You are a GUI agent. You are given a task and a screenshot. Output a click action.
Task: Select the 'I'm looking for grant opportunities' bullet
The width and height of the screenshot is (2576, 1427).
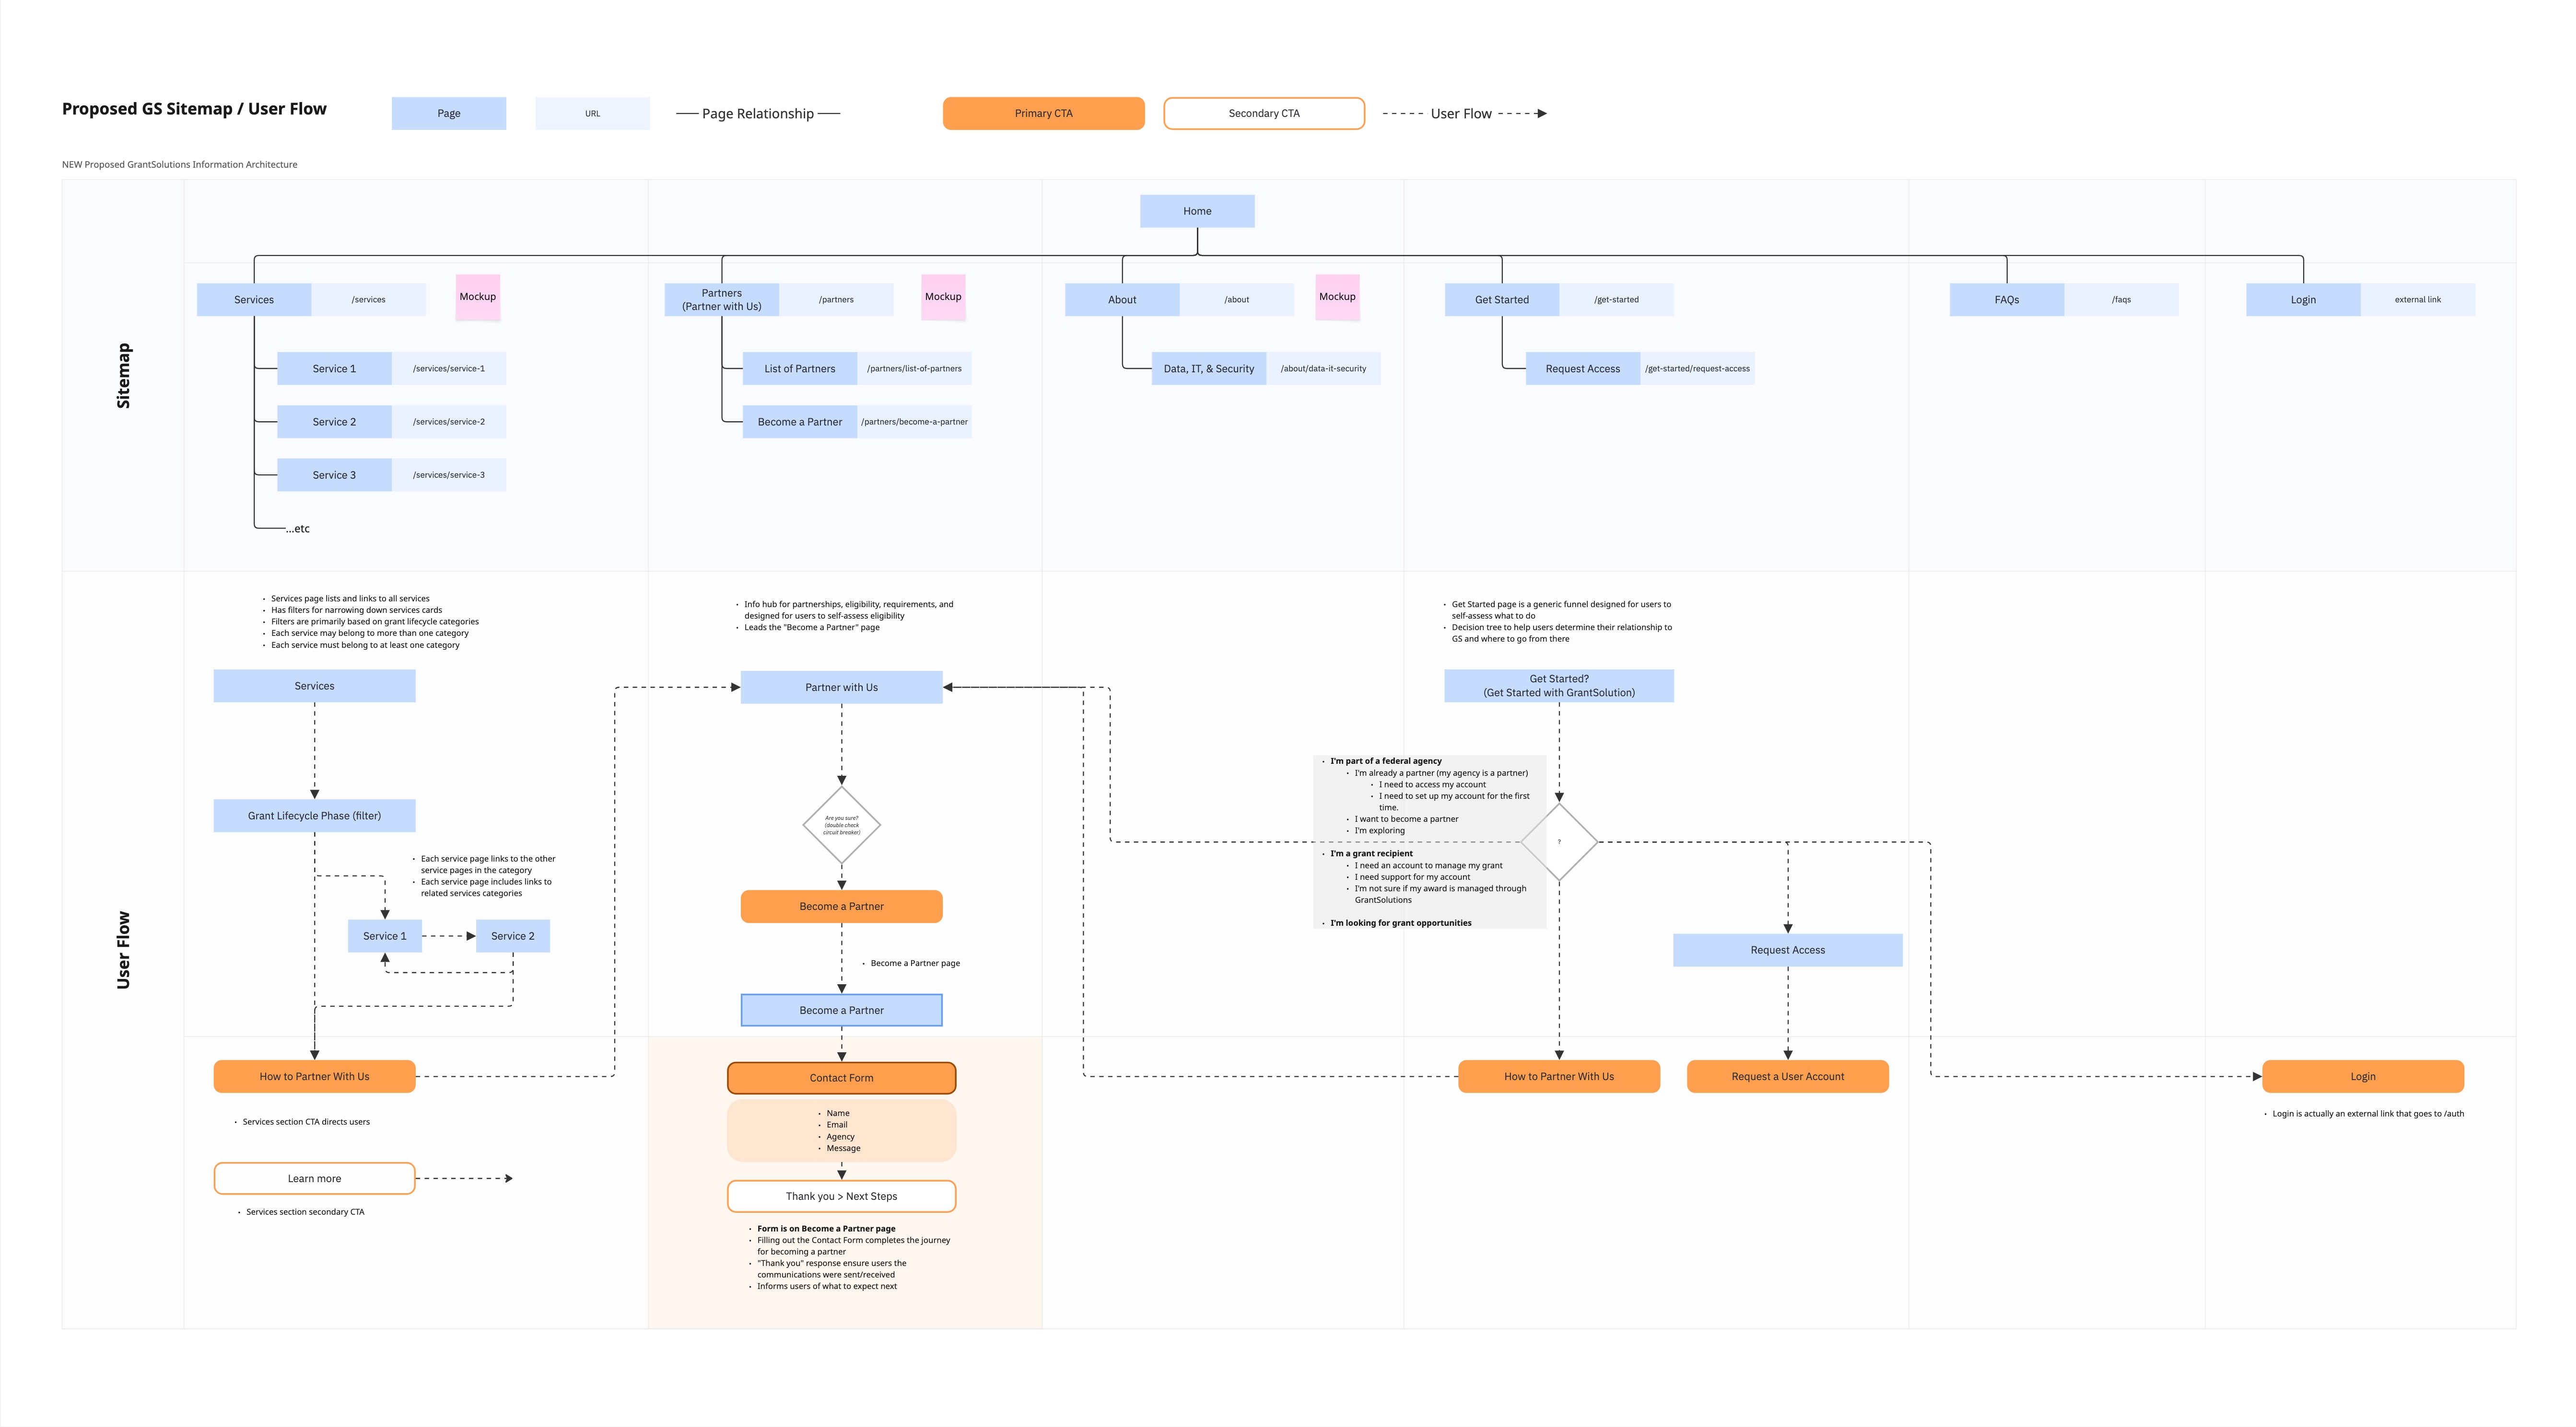[x=1400, y=923]
